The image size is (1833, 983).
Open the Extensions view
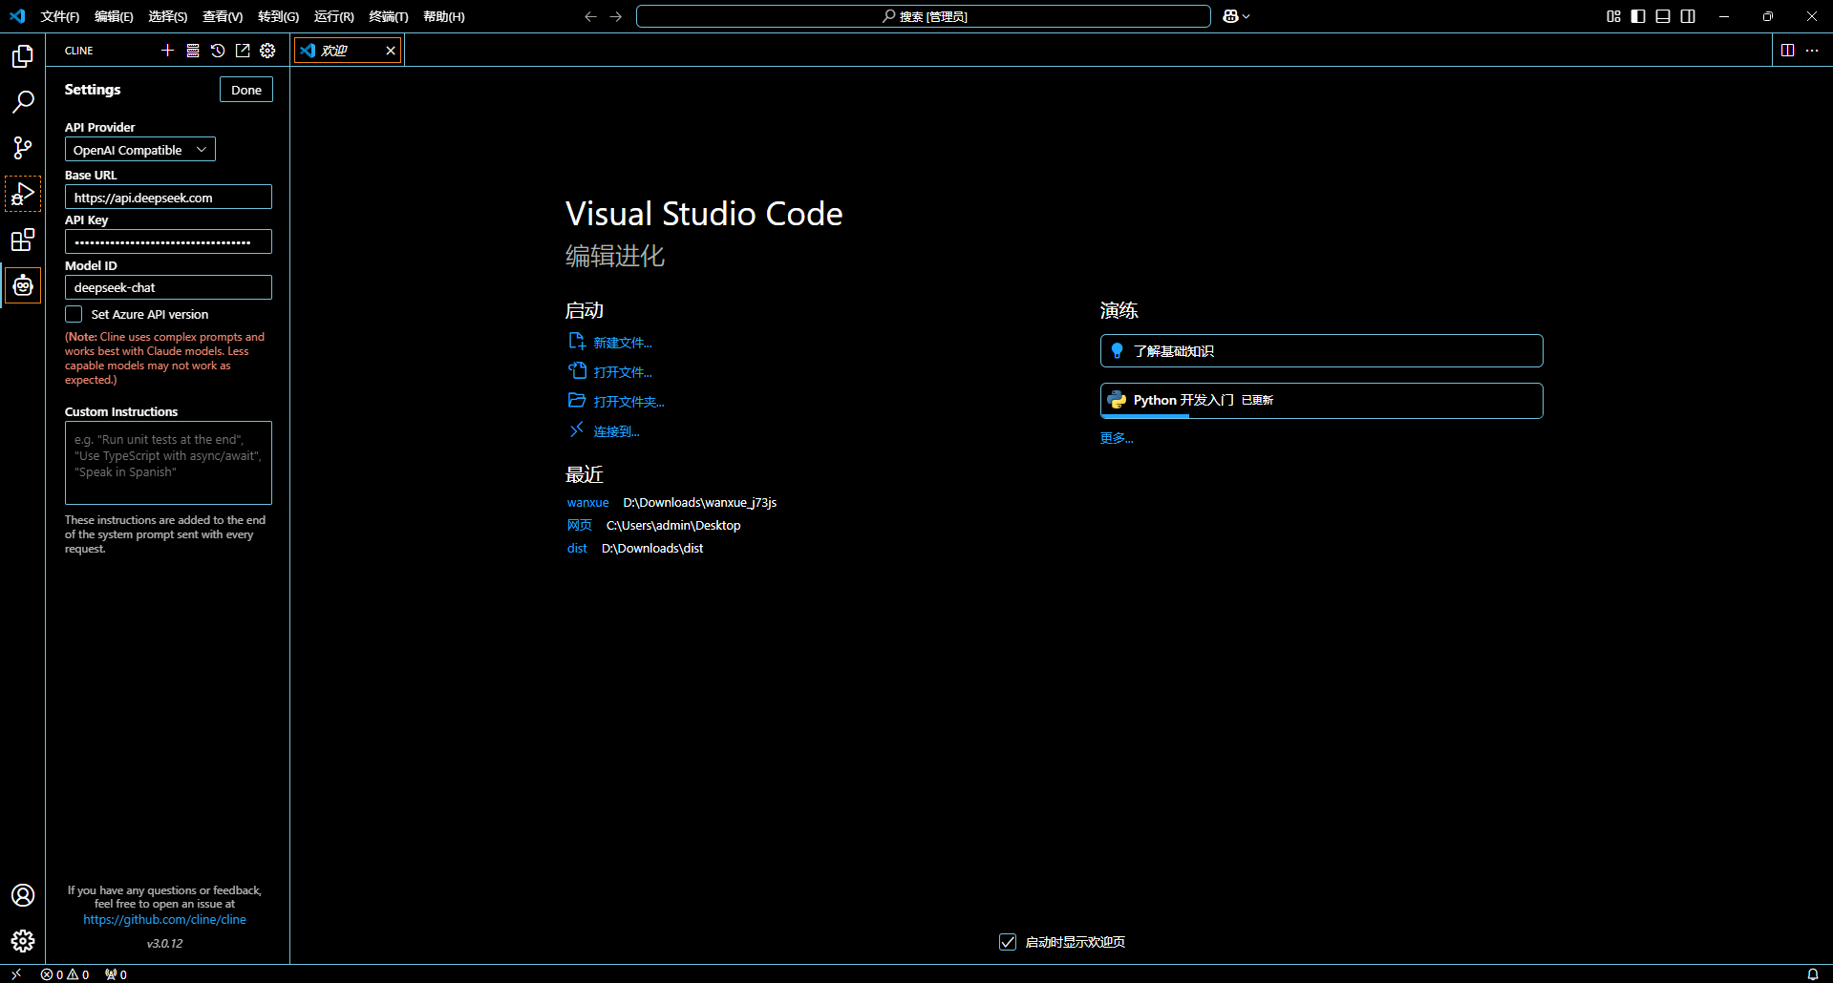click(x=23, y=240)
